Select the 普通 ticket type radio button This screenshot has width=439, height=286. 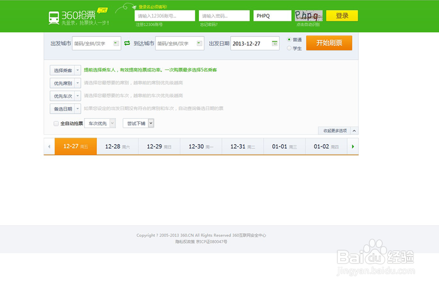pyautogui.click(x=290, y=40)
